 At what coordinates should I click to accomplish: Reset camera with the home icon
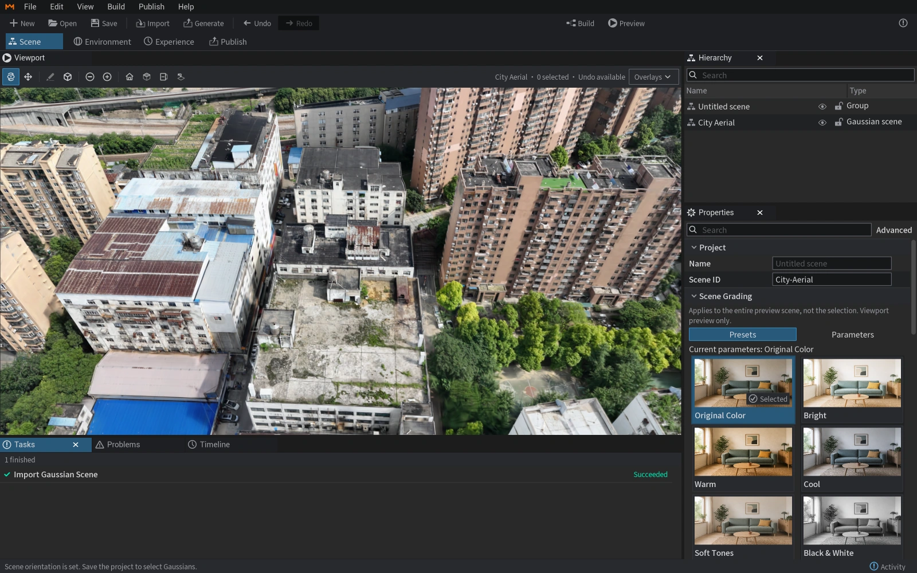(x=130, y=77)
